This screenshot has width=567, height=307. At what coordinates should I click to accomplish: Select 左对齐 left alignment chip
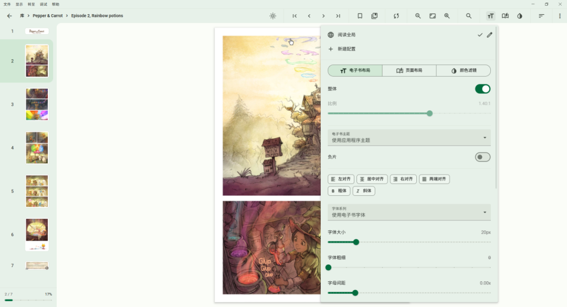tap(341, 179)
